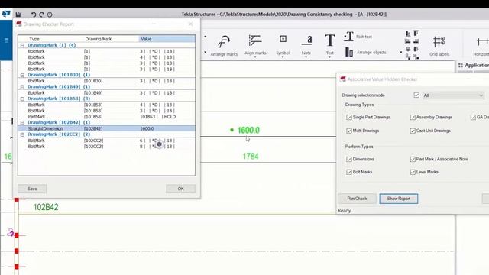The height and width of the screenshot is (275, 489).
Task: Click the Associative Value Hidden Checker title icon
Action: coord(343,79)
